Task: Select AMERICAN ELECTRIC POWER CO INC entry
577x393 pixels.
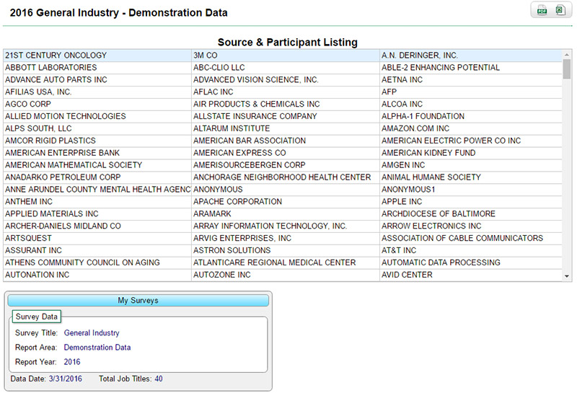Action: point(471,140)
